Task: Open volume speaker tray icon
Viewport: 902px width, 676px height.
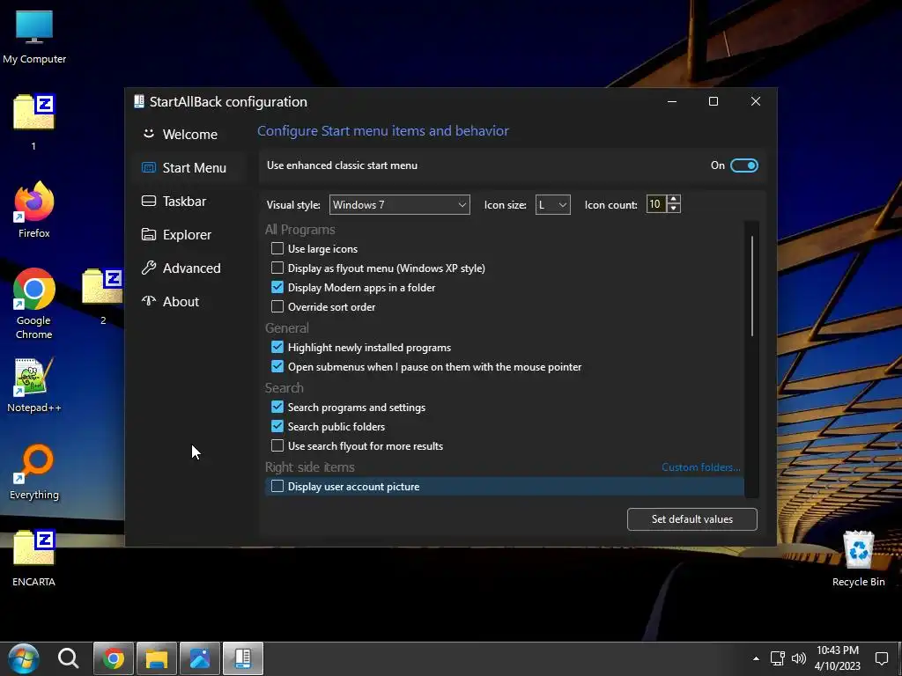Action: pyautogui.click(x=798, y=658)
